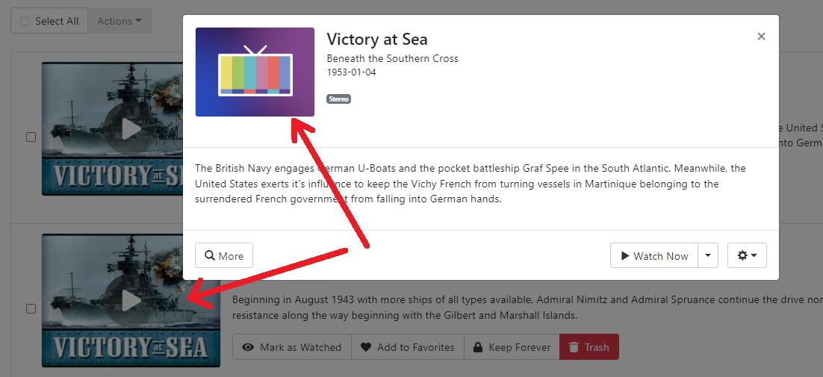Play the first Victory at Sea thumbnail
This screenshot has height=377, width=823.
(131, 128)
